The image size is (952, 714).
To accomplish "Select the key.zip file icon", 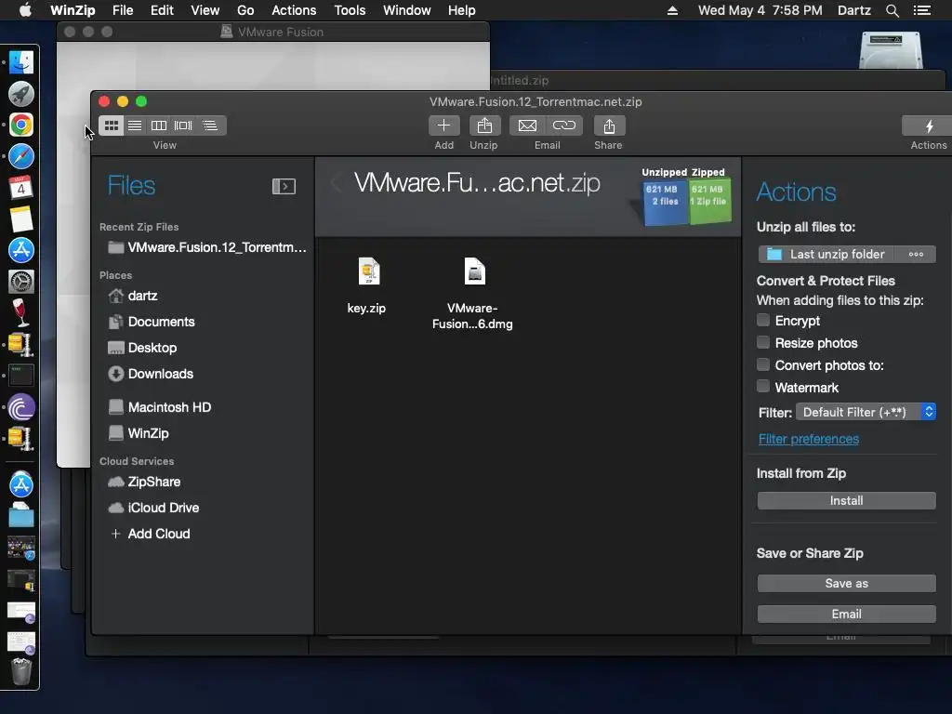I will pyautogui.click(x=368, y=271).
